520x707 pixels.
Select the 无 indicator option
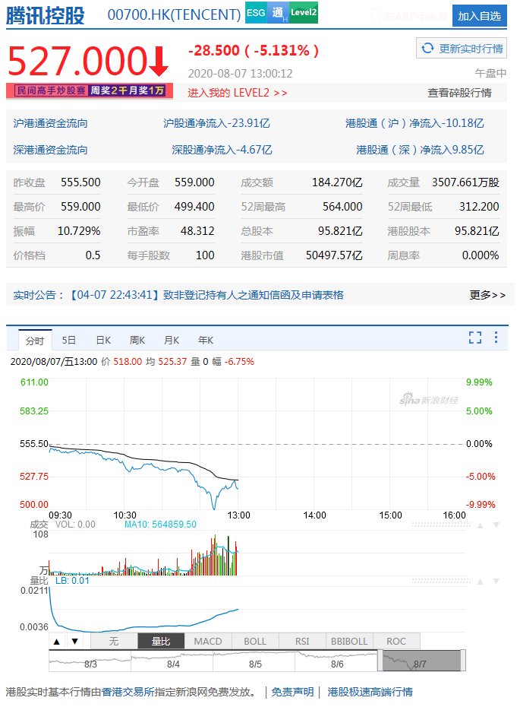114,642
